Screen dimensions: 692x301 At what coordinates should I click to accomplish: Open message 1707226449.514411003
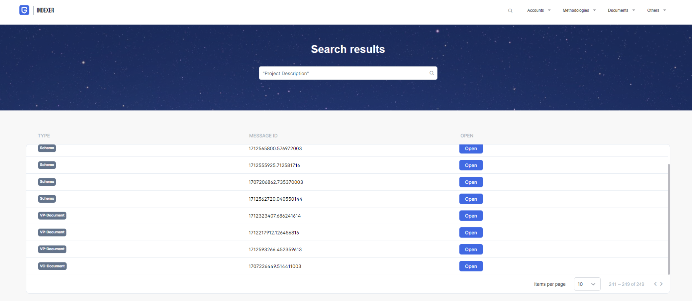471,266
